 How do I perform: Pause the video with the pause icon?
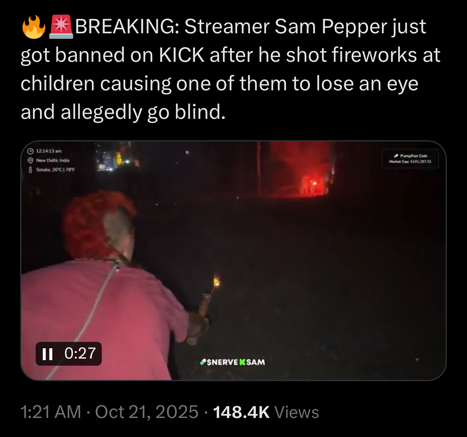tap(48, 354)
